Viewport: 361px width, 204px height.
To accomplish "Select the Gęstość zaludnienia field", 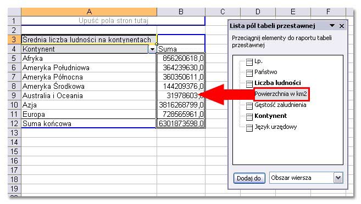I will point(280,105).
